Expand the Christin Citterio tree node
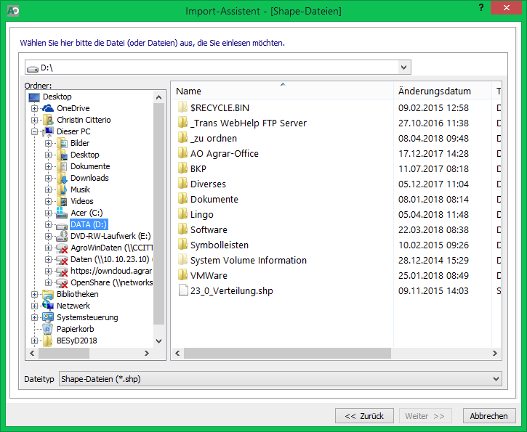This screenshot has height=432, width=527. point(34,120)
